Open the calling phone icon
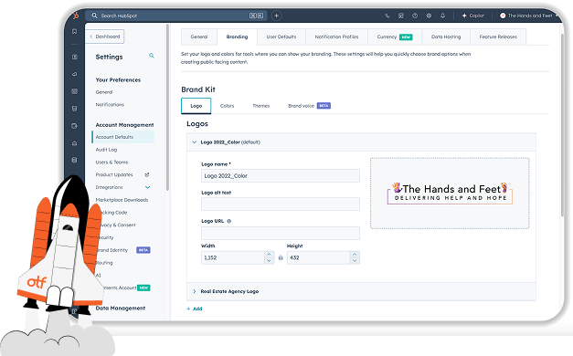 (387, 16)
